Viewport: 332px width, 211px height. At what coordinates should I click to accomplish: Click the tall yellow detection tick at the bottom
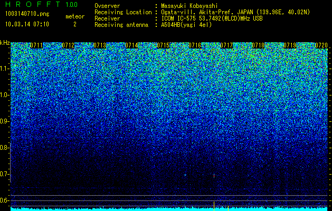[214, 206]
